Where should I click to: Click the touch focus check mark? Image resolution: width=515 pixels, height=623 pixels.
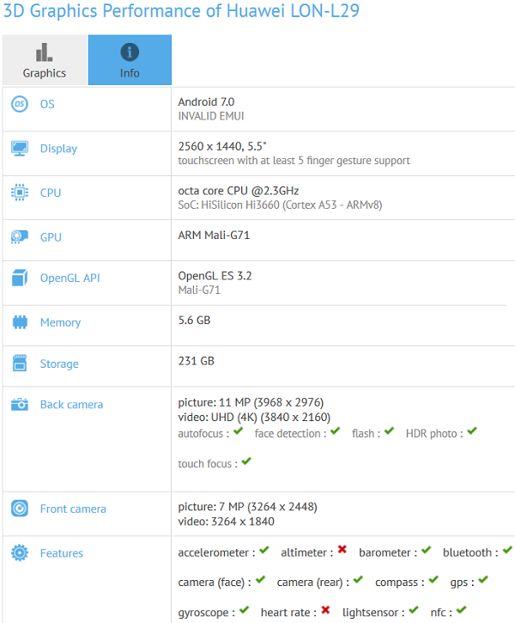[246, 461]
